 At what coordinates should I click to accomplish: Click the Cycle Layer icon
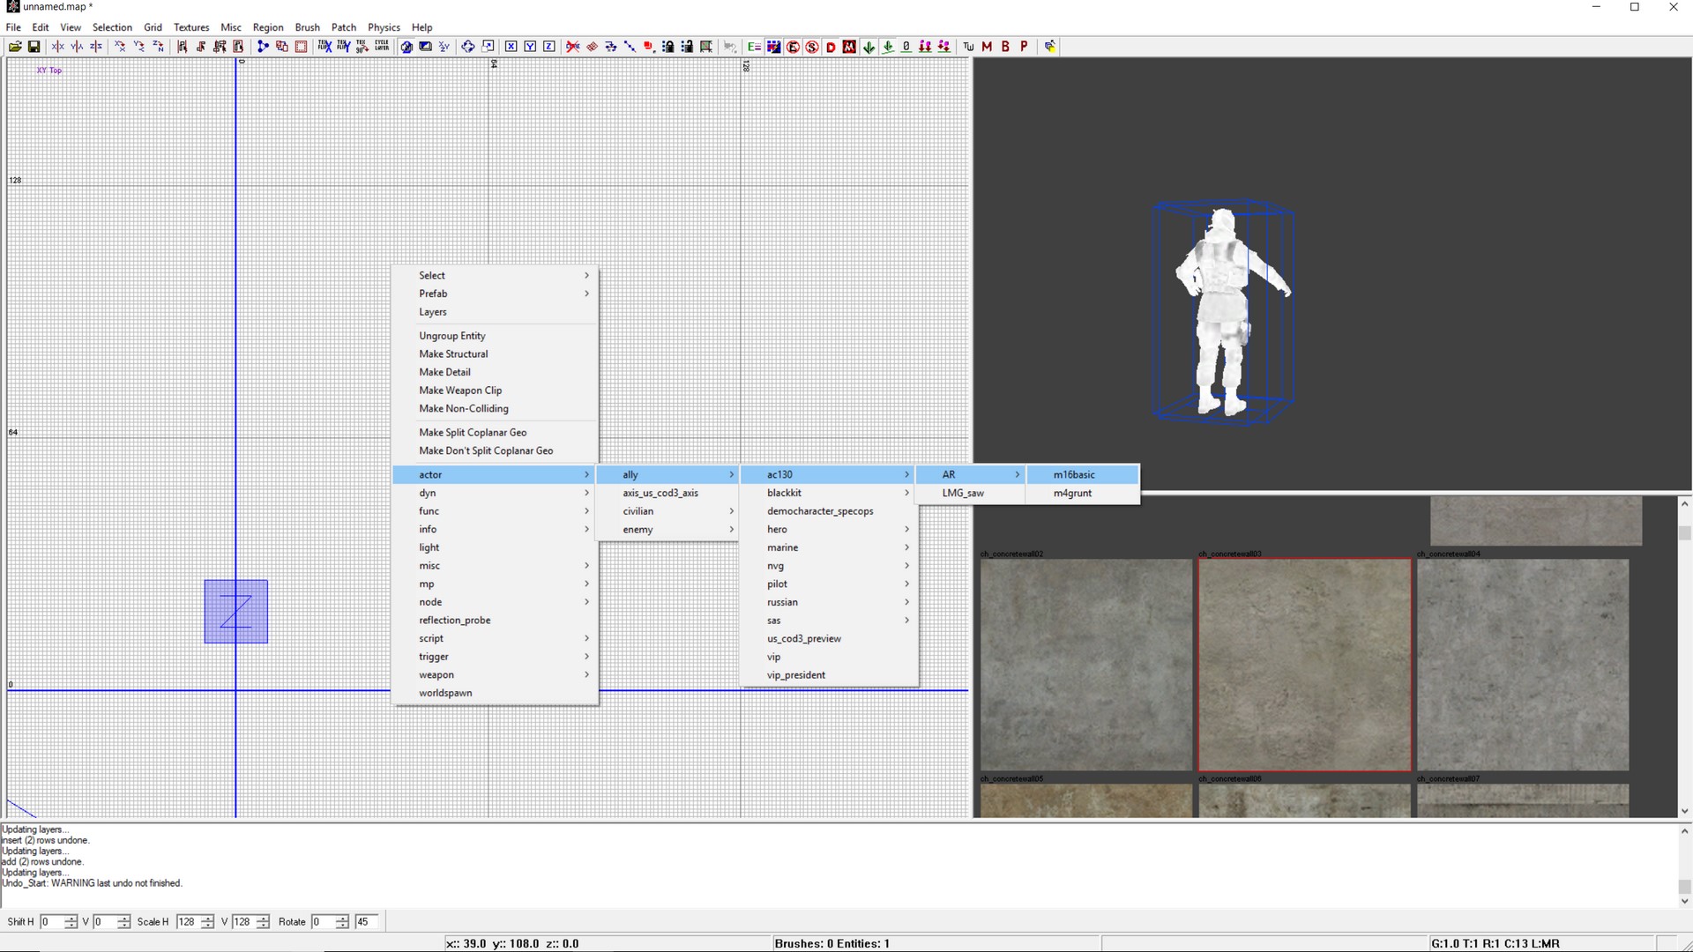coord(382,47)
